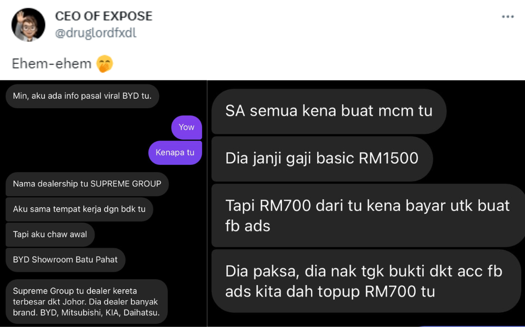Screen dimensions: 525x327
Task: Open the left chat screenshot image
Action: pos(103,204)
